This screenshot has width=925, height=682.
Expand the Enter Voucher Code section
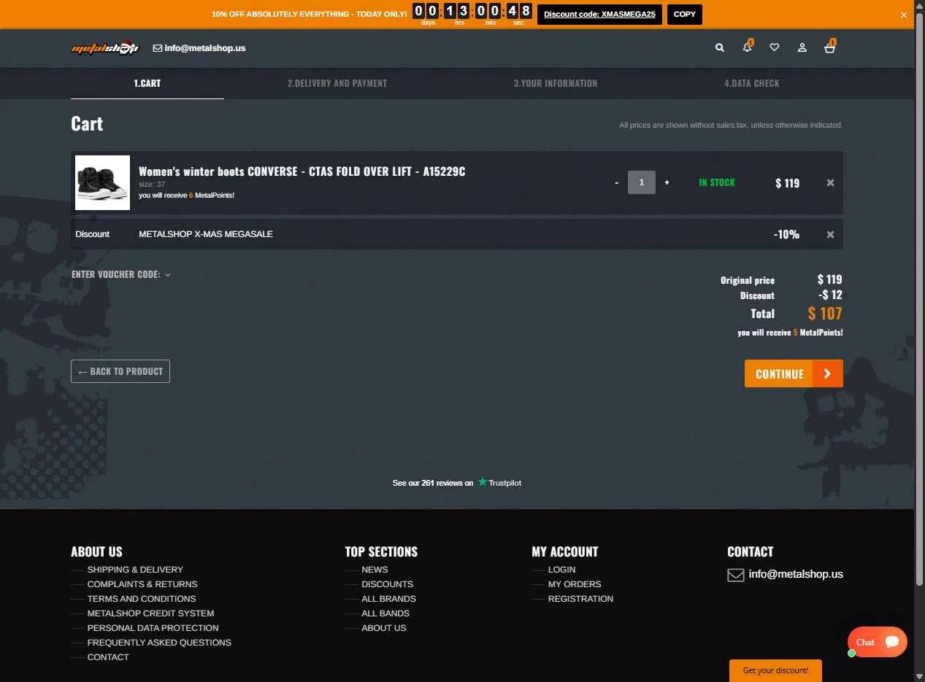(121, 274)
